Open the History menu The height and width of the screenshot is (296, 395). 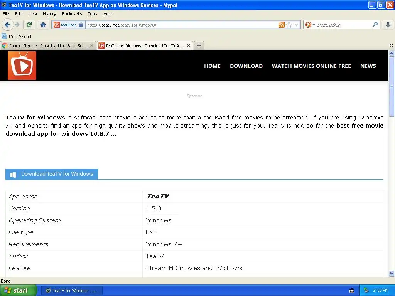pos(49,14)
